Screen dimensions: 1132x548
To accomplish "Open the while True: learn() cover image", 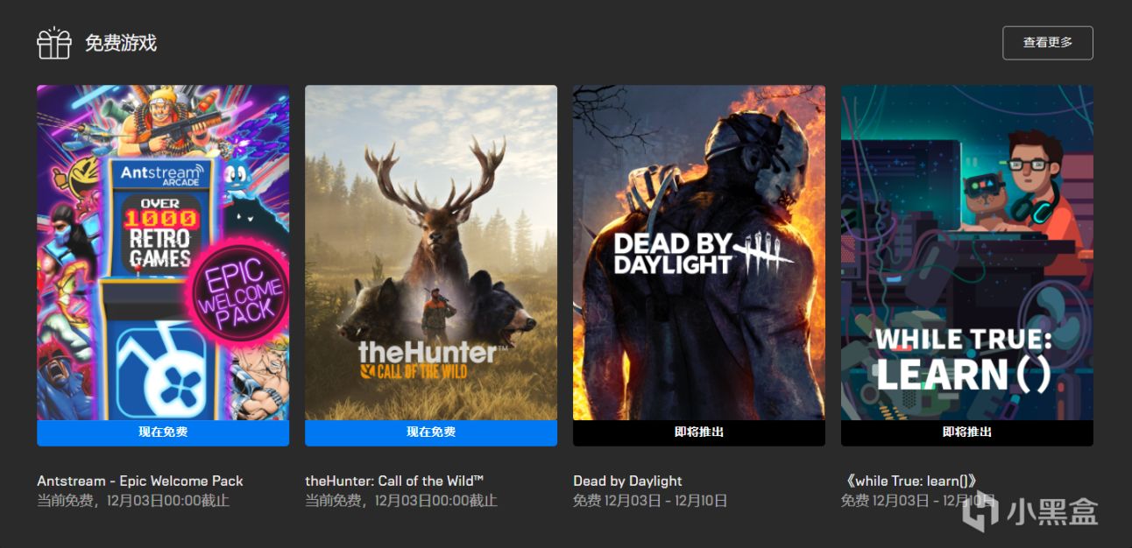I will pyautogui.click(x=967, y=252).
